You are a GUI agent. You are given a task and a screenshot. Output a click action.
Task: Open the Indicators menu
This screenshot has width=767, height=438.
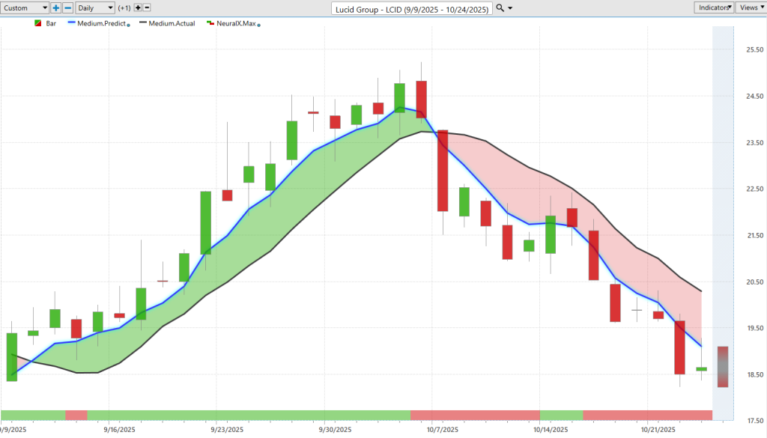[x=713, y=7]
